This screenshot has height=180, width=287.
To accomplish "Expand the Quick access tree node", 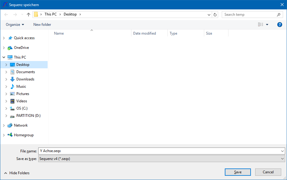I will (x=4, y=38).
